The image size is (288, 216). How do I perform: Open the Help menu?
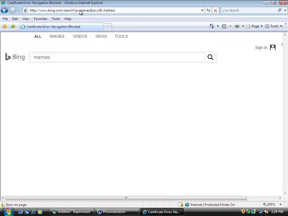pyautogui.click(x=68, y=19)
